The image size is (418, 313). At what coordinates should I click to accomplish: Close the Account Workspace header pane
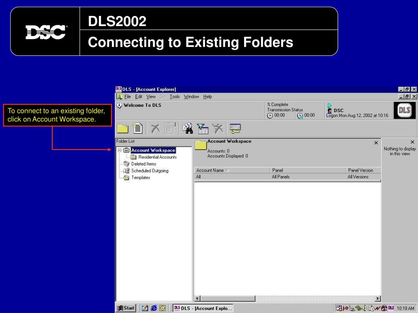click(x=376, y=143)
